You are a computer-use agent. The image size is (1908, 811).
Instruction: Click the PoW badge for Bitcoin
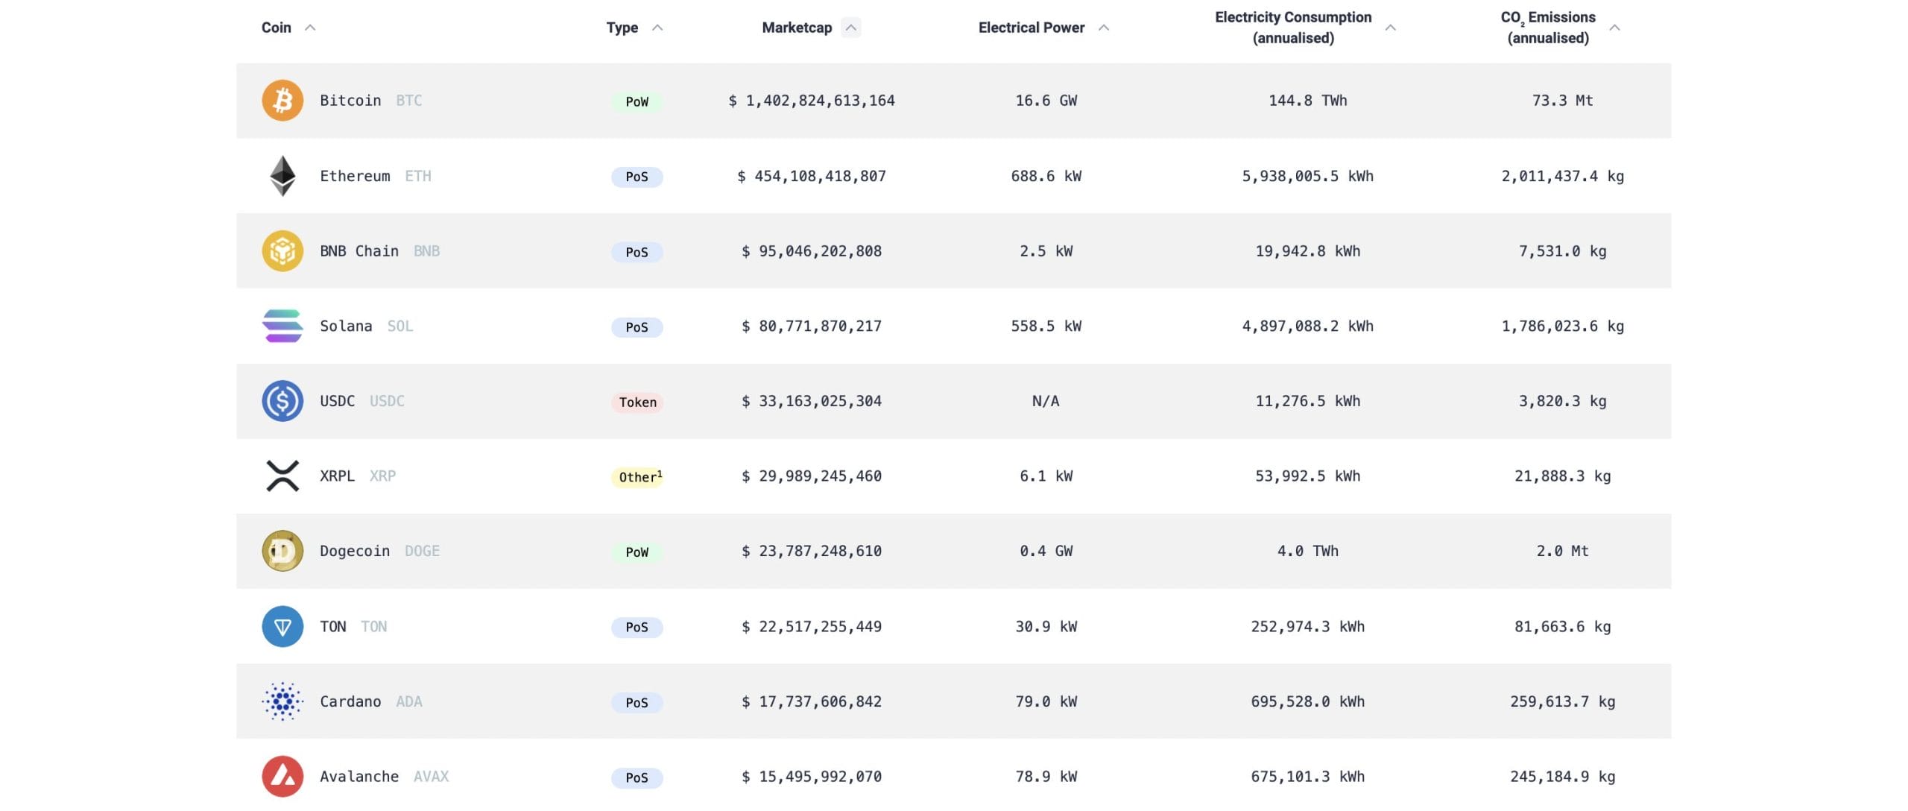(x=636, y=101)
